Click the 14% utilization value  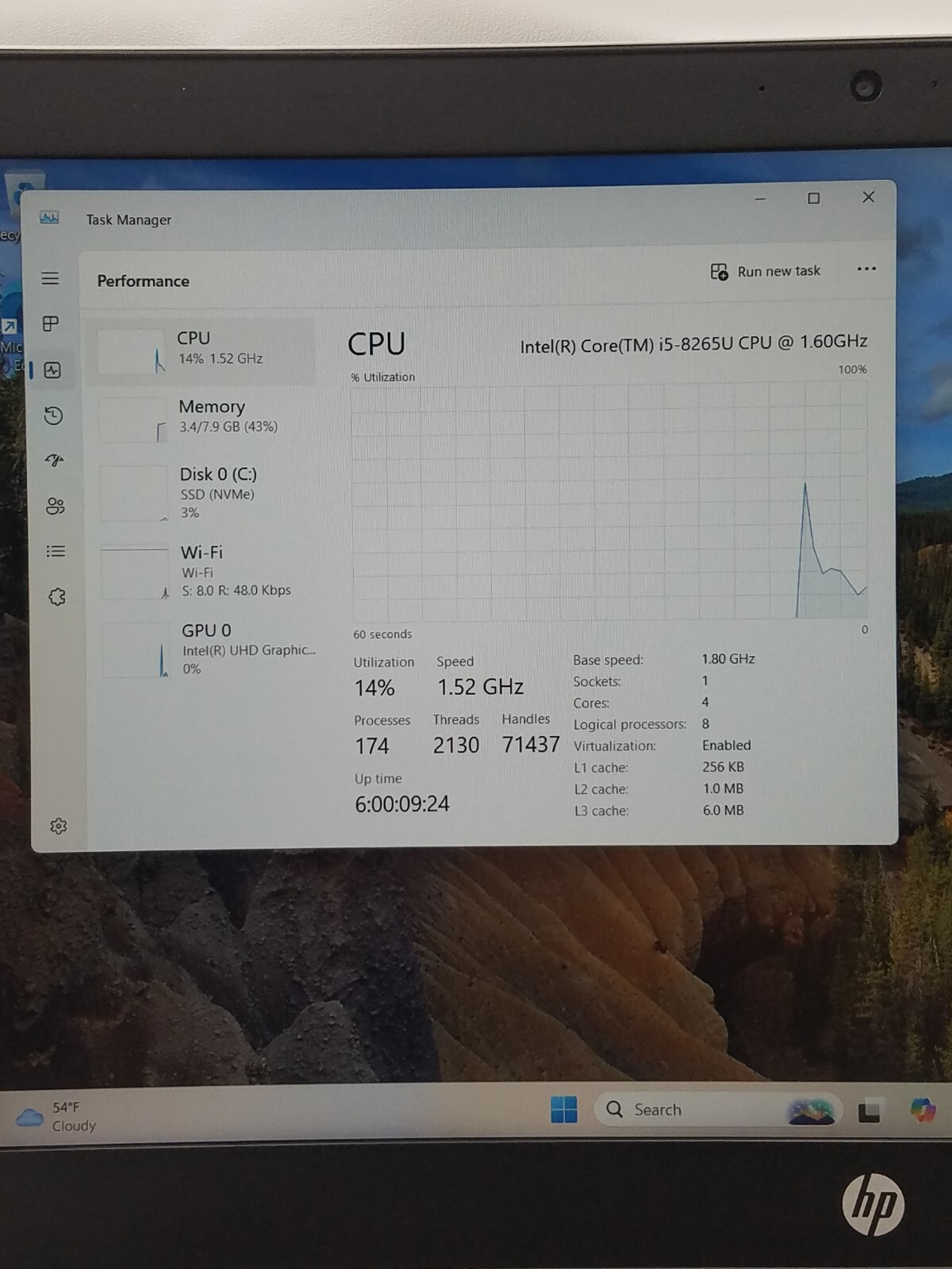click(x=374, y=688)
